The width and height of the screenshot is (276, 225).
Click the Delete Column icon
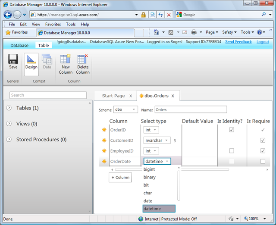[82, 59]
